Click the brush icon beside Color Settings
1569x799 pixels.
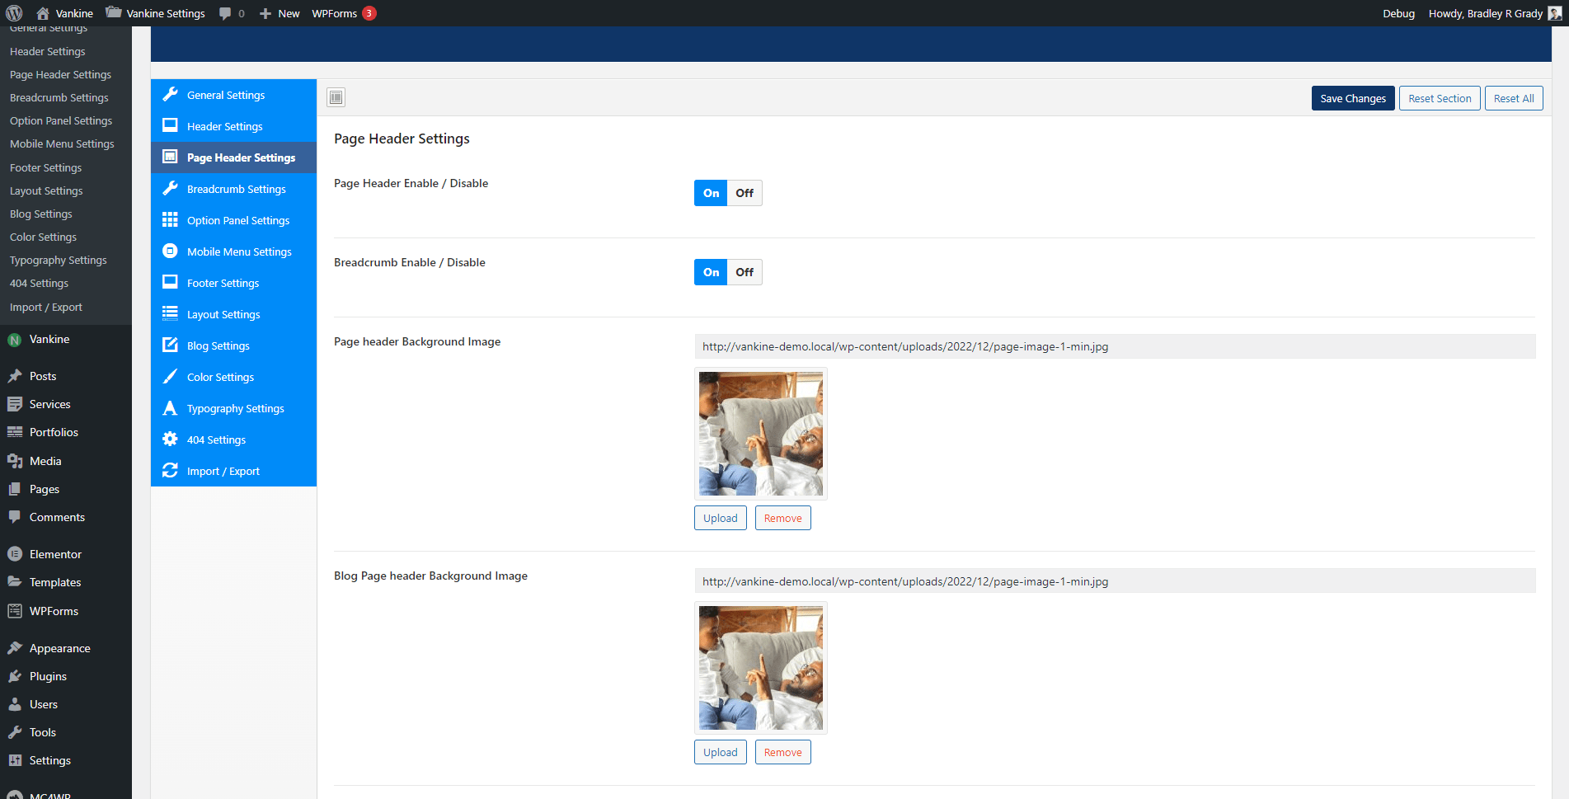pyautogui.click(x=170, y=377)
